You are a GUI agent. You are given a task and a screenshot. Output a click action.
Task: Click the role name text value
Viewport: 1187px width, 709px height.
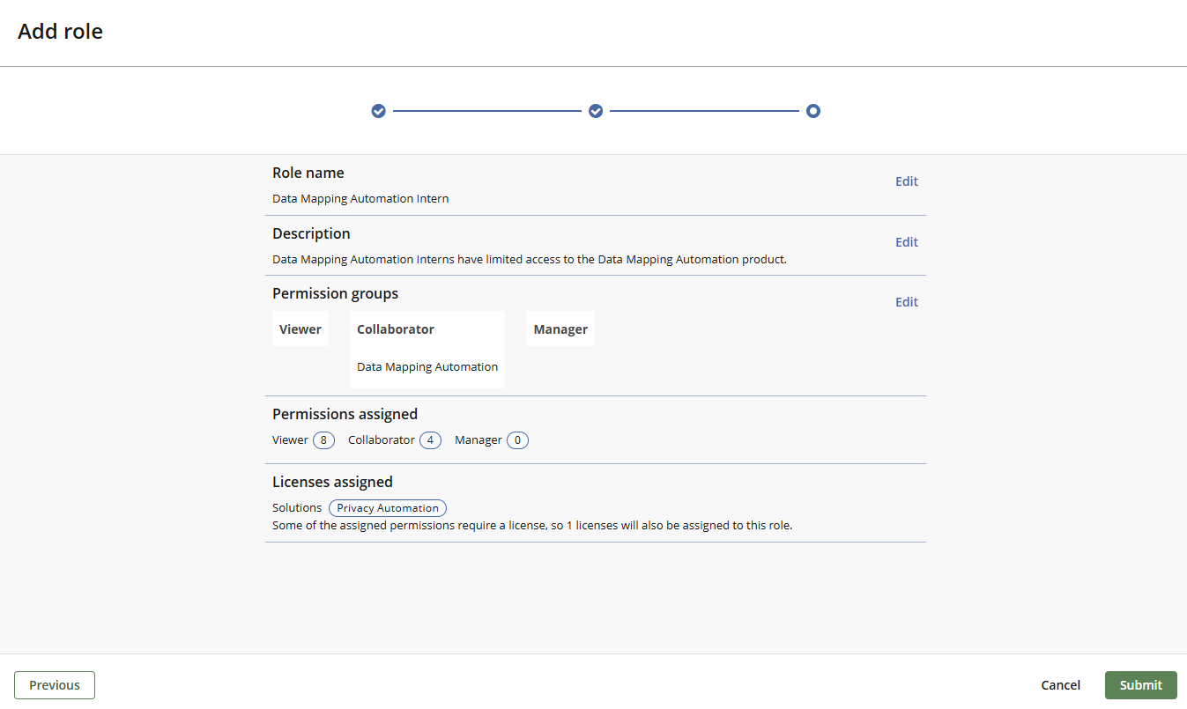click(360, 199)
